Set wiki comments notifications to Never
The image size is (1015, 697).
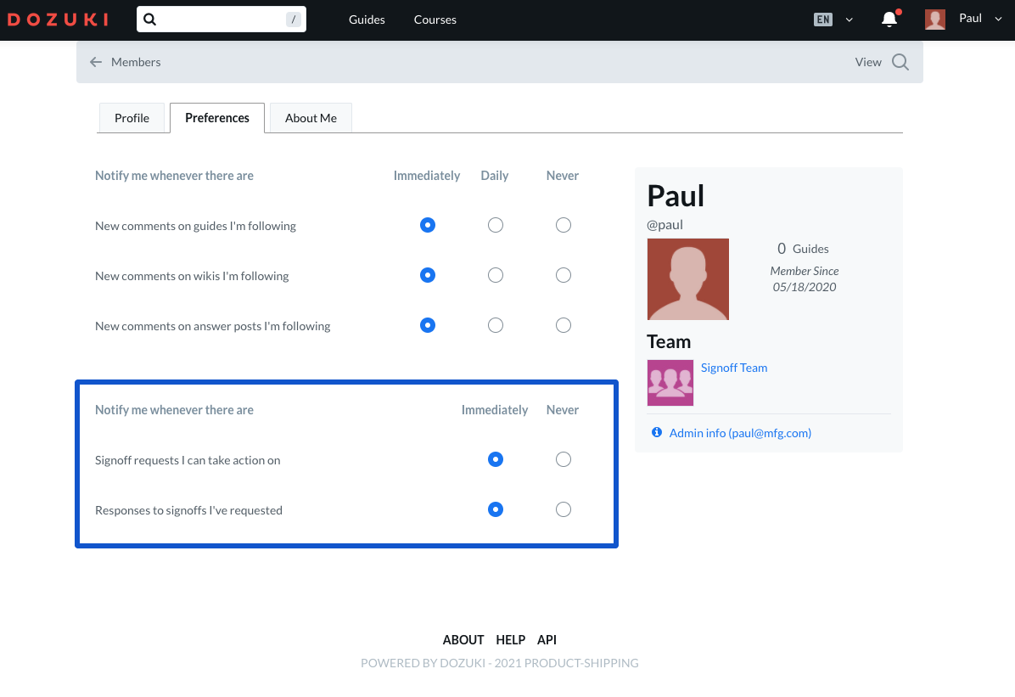point(563,275)
